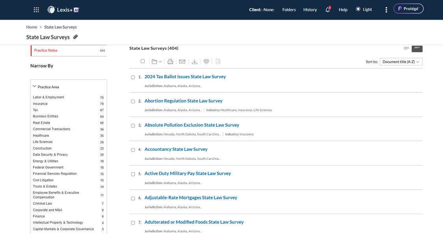Viewport: 443px width, 234px height.
Task: Filter by Business Entities practice area
Action: (x=46, y=116)
